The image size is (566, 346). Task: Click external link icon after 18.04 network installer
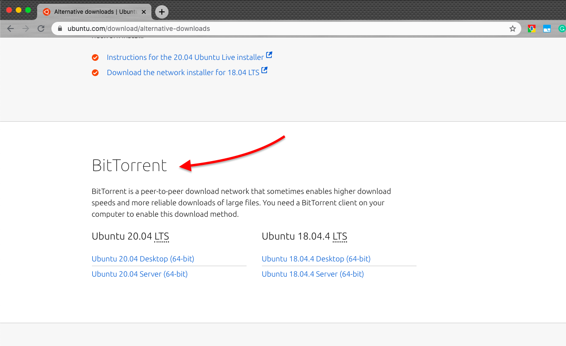tap(265, 70)
